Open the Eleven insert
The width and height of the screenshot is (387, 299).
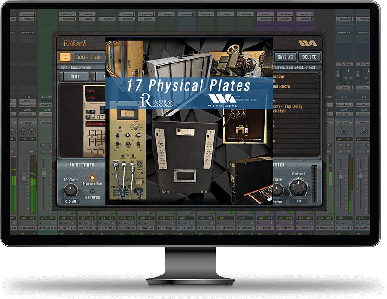click(x=87, y=19)
